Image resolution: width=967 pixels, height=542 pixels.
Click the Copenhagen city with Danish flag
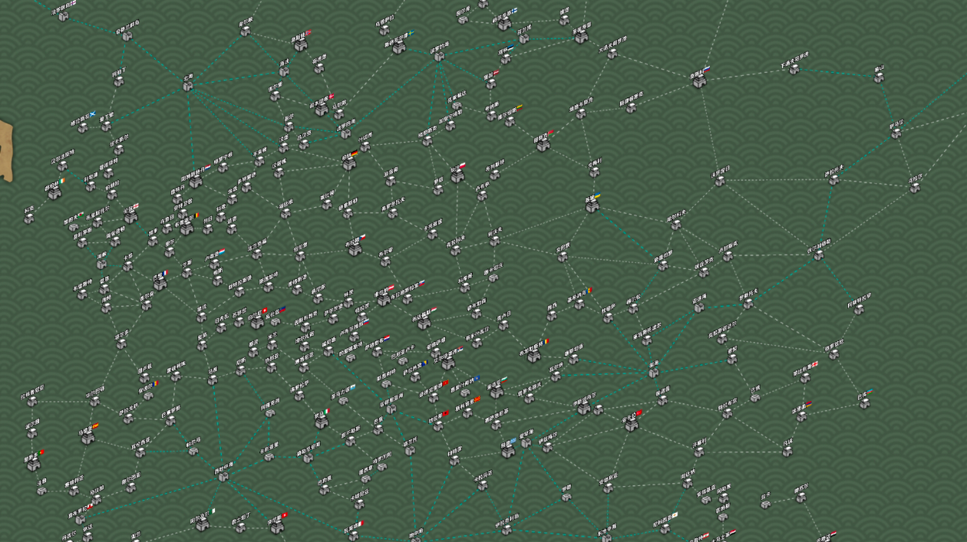[321, 109]
